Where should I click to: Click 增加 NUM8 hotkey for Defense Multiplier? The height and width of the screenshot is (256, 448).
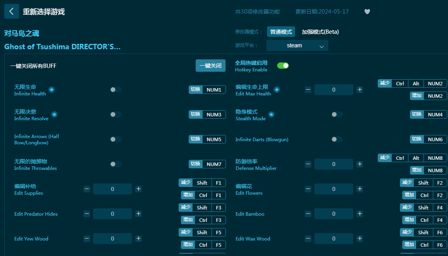[x=428, y=170]
